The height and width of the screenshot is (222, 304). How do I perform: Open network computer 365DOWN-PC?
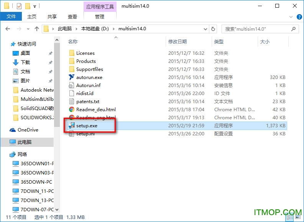pos(33,182)
